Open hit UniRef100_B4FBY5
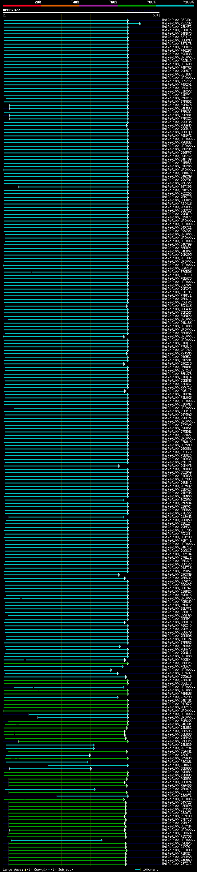This screenshot has height=872, width=197. tap(177, 34)
